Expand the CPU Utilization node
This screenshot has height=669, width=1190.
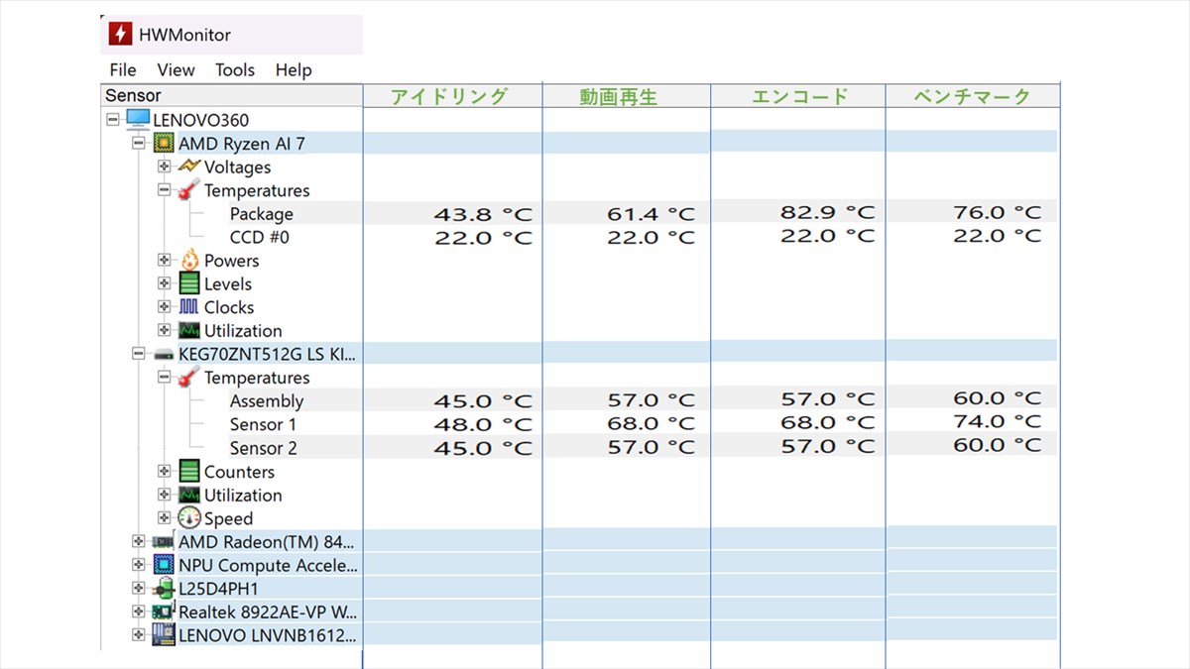[165, 330]
